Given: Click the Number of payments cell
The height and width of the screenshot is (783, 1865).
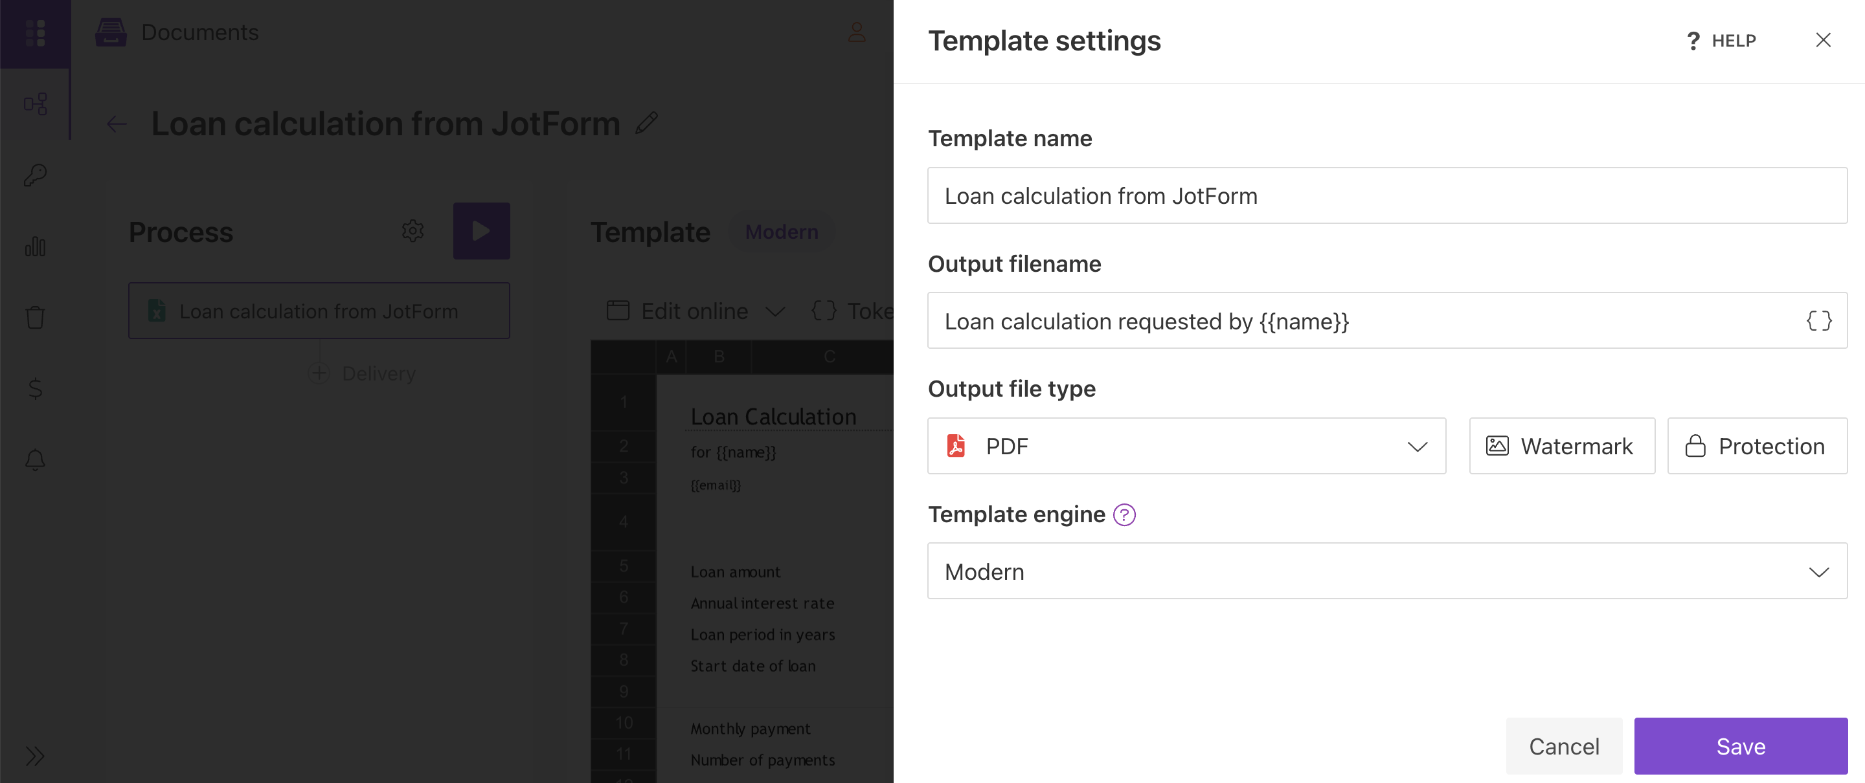Looking at the screenshot, I should coord(762,760).
